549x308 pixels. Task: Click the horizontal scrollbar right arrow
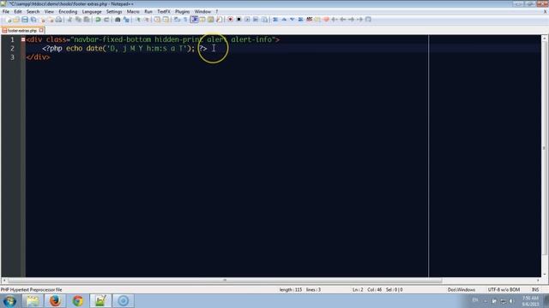538,281
